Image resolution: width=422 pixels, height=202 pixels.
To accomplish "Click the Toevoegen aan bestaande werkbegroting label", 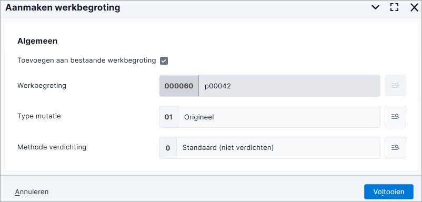I will 87,60.
